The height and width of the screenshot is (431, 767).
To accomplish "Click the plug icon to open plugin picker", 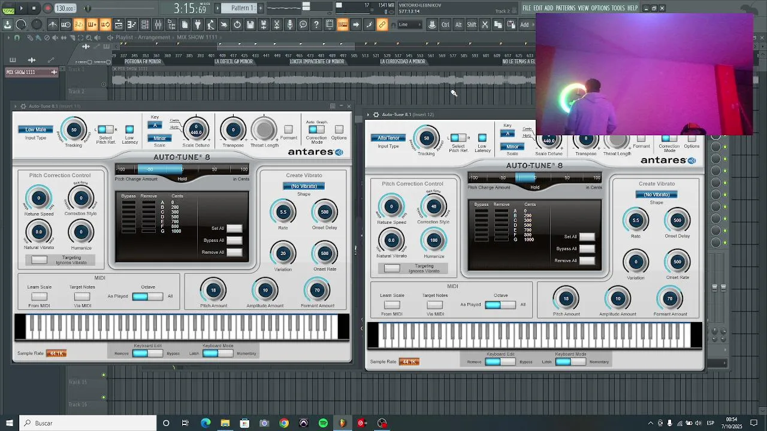I will point(197,25).
